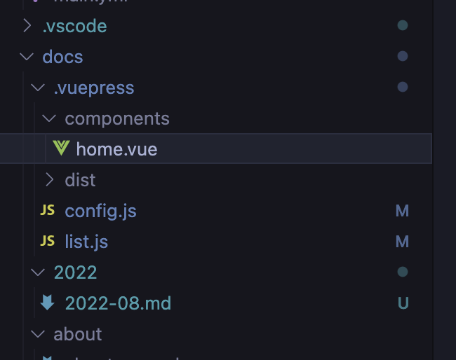Screen dimensions: 456x360
Task: Collapse the .vuepress folder chevron
Action: [38, 88]
